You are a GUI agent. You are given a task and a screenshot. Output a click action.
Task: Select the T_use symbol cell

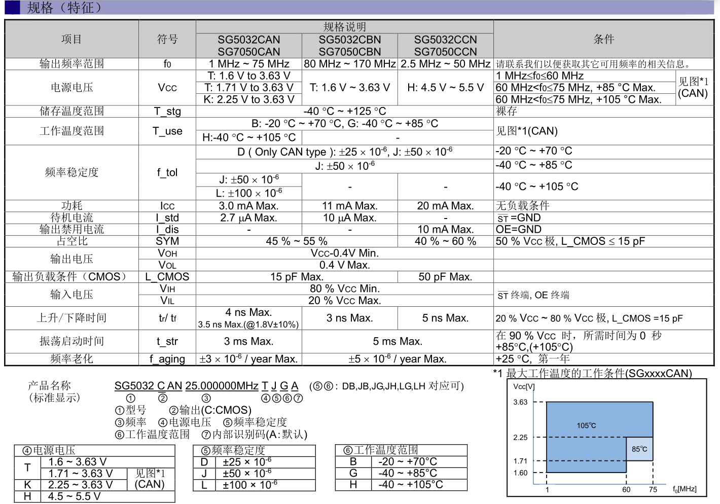point(167,131)
